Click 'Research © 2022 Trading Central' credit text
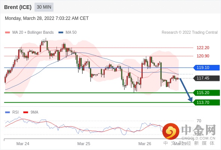Viewport: 221px width, 150px height. (x=190, y=33)
